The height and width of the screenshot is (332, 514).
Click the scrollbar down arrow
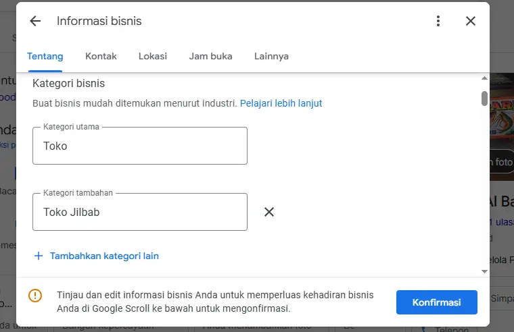click(484, 271)
